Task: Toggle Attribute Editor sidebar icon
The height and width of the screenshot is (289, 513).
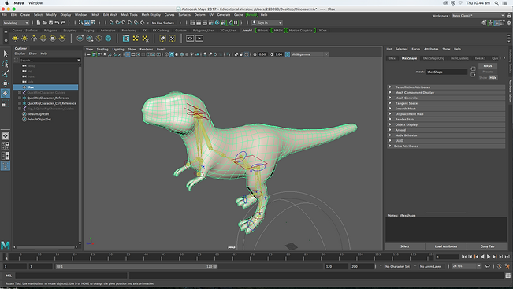Action: (496, 23)
